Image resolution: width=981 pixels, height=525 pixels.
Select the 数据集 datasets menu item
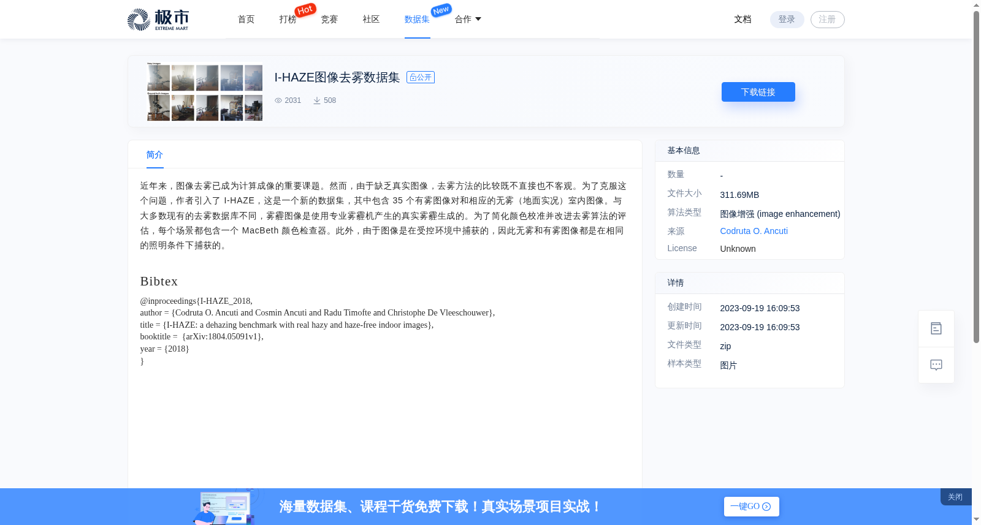pos(417,20)
